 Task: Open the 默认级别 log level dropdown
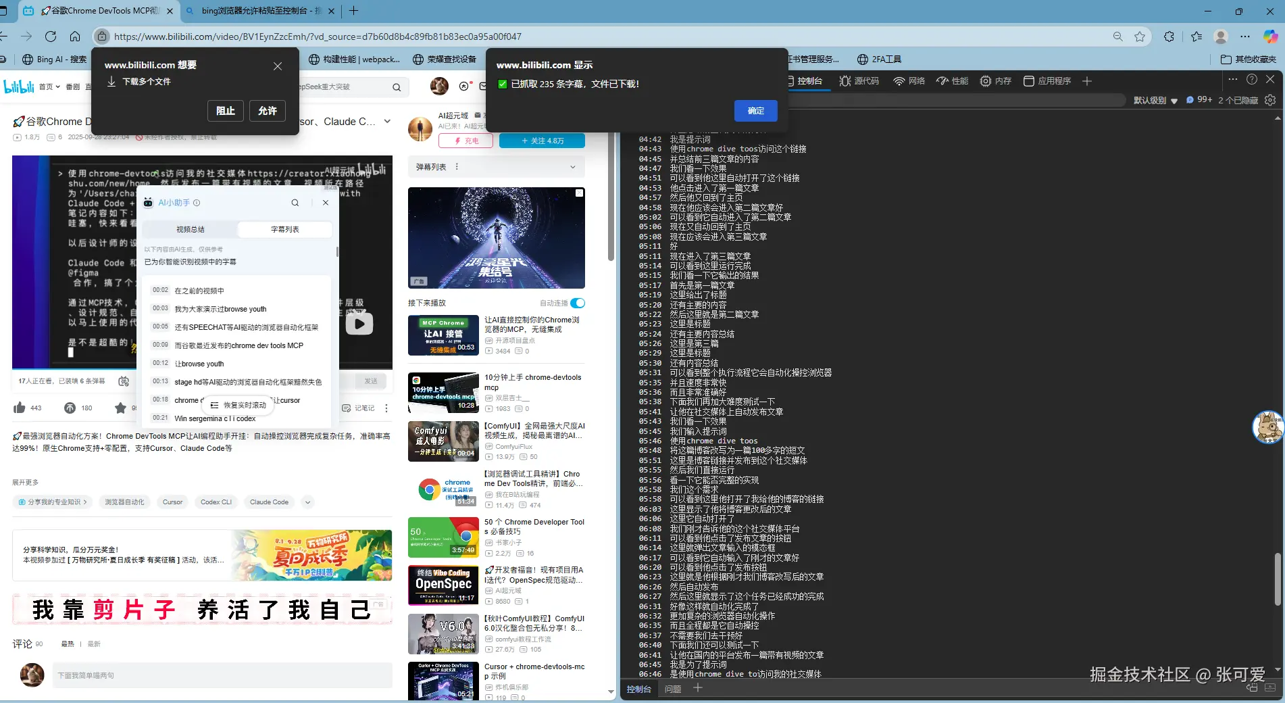[x=1155, y=101]
